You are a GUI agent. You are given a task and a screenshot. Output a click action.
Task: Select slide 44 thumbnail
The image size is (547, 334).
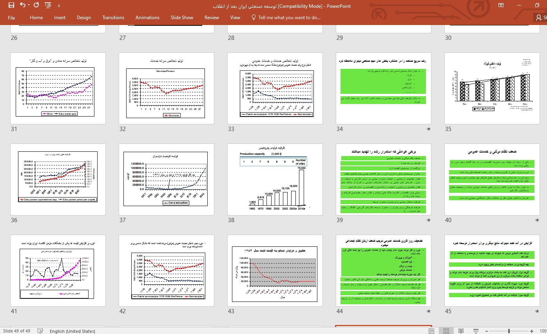coord(384,271)
